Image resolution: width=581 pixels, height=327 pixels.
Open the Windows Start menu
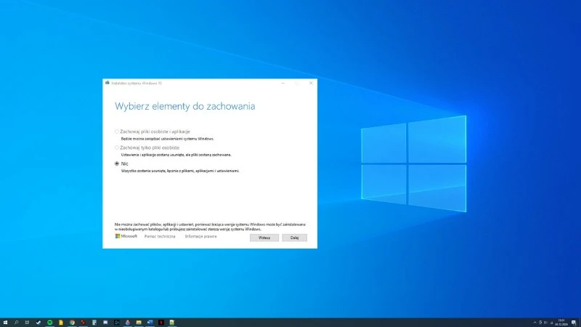(5, 323)
